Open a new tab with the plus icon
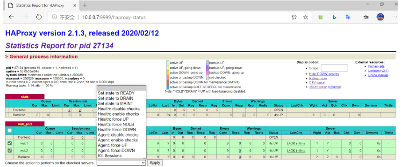This screenshot has width=403, height=167. coord(85,5)
